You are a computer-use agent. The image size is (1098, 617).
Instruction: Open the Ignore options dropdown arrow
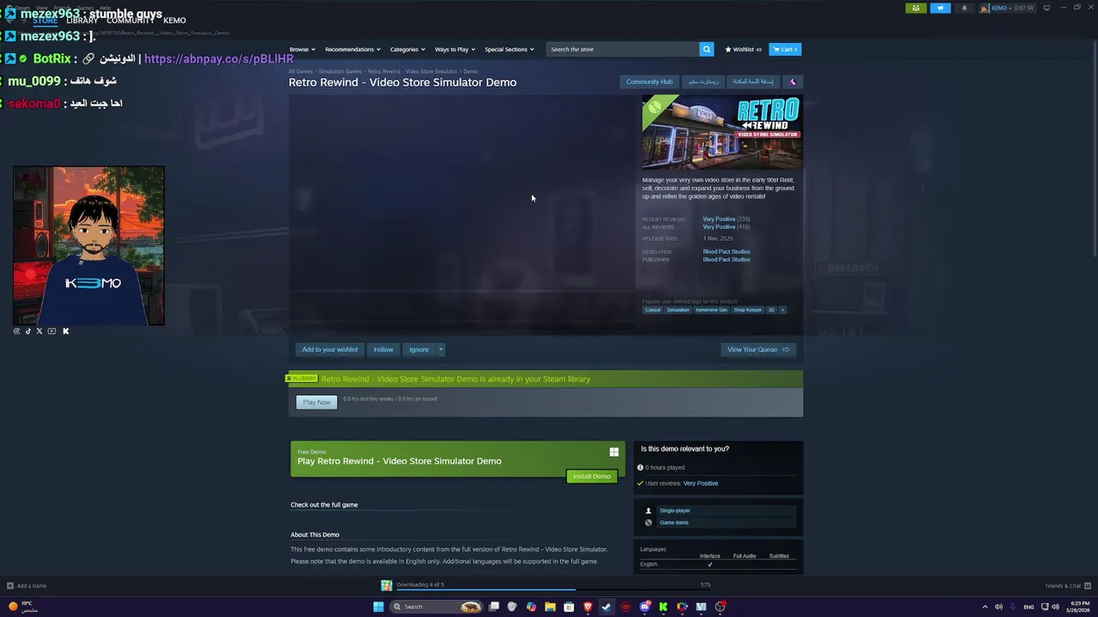[x=441, y=350]
